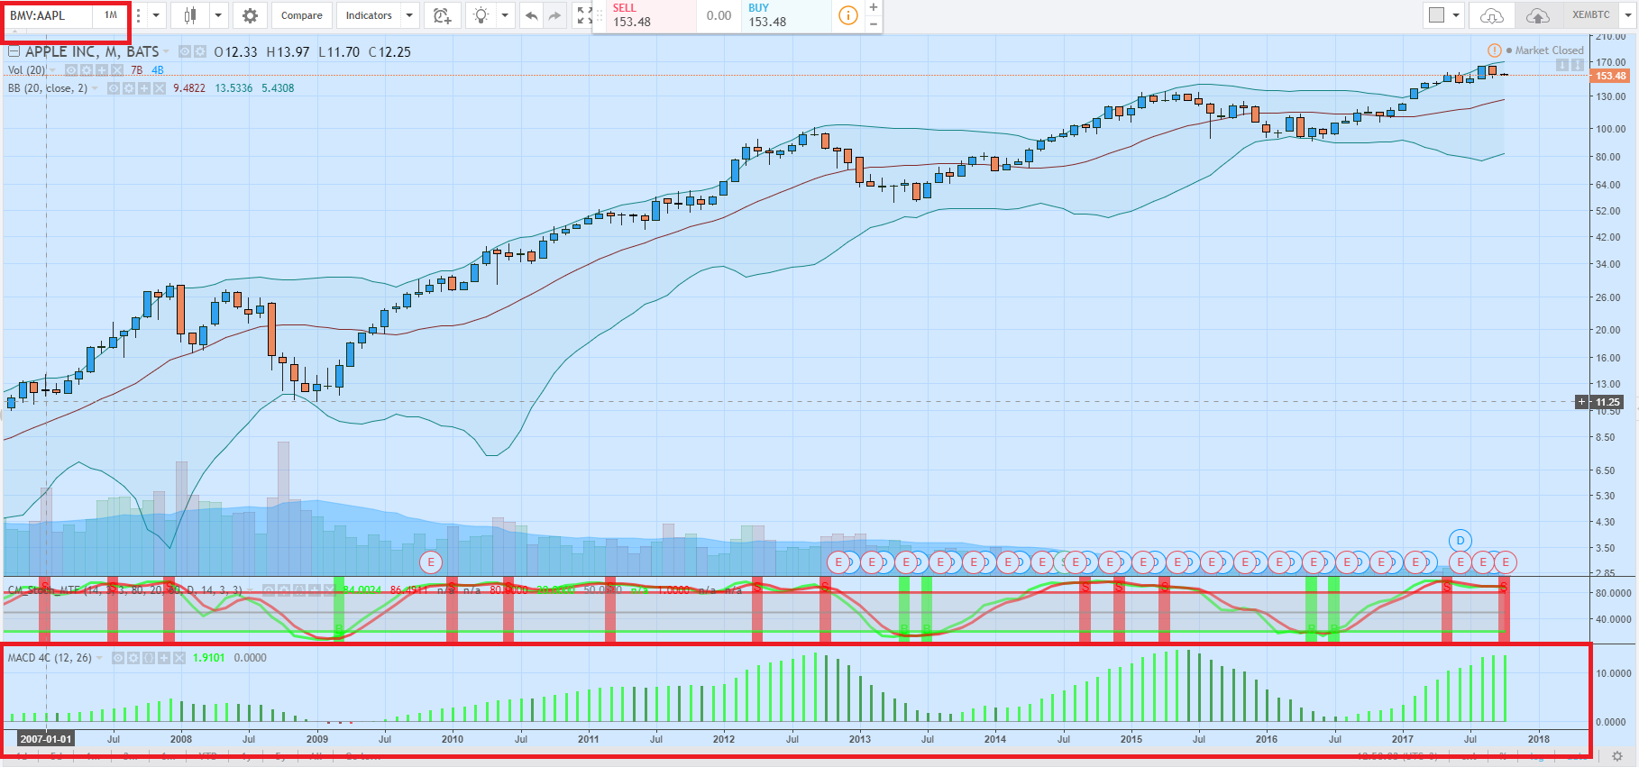
Task: Hide the Vol (20) indicator
Action: [70, 70]
